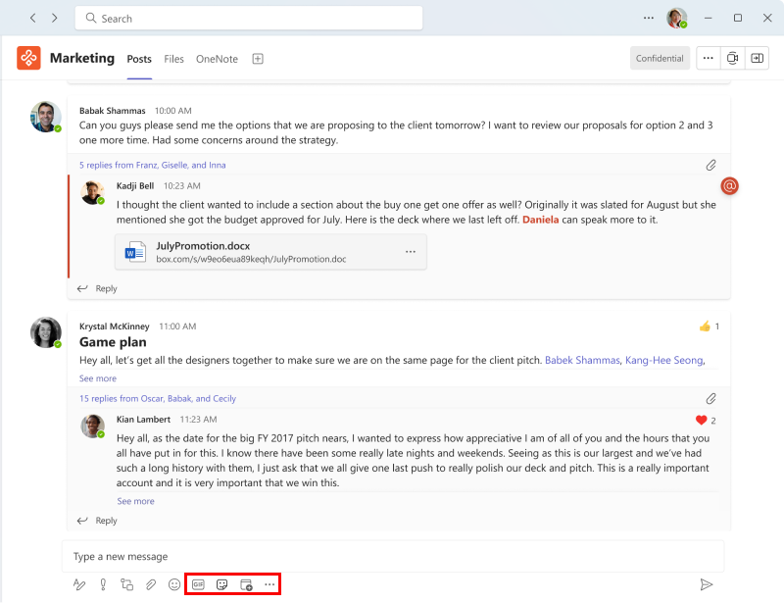784x603 pixels.
Task: Open the Format text options
Action: [x=79, y=584]
